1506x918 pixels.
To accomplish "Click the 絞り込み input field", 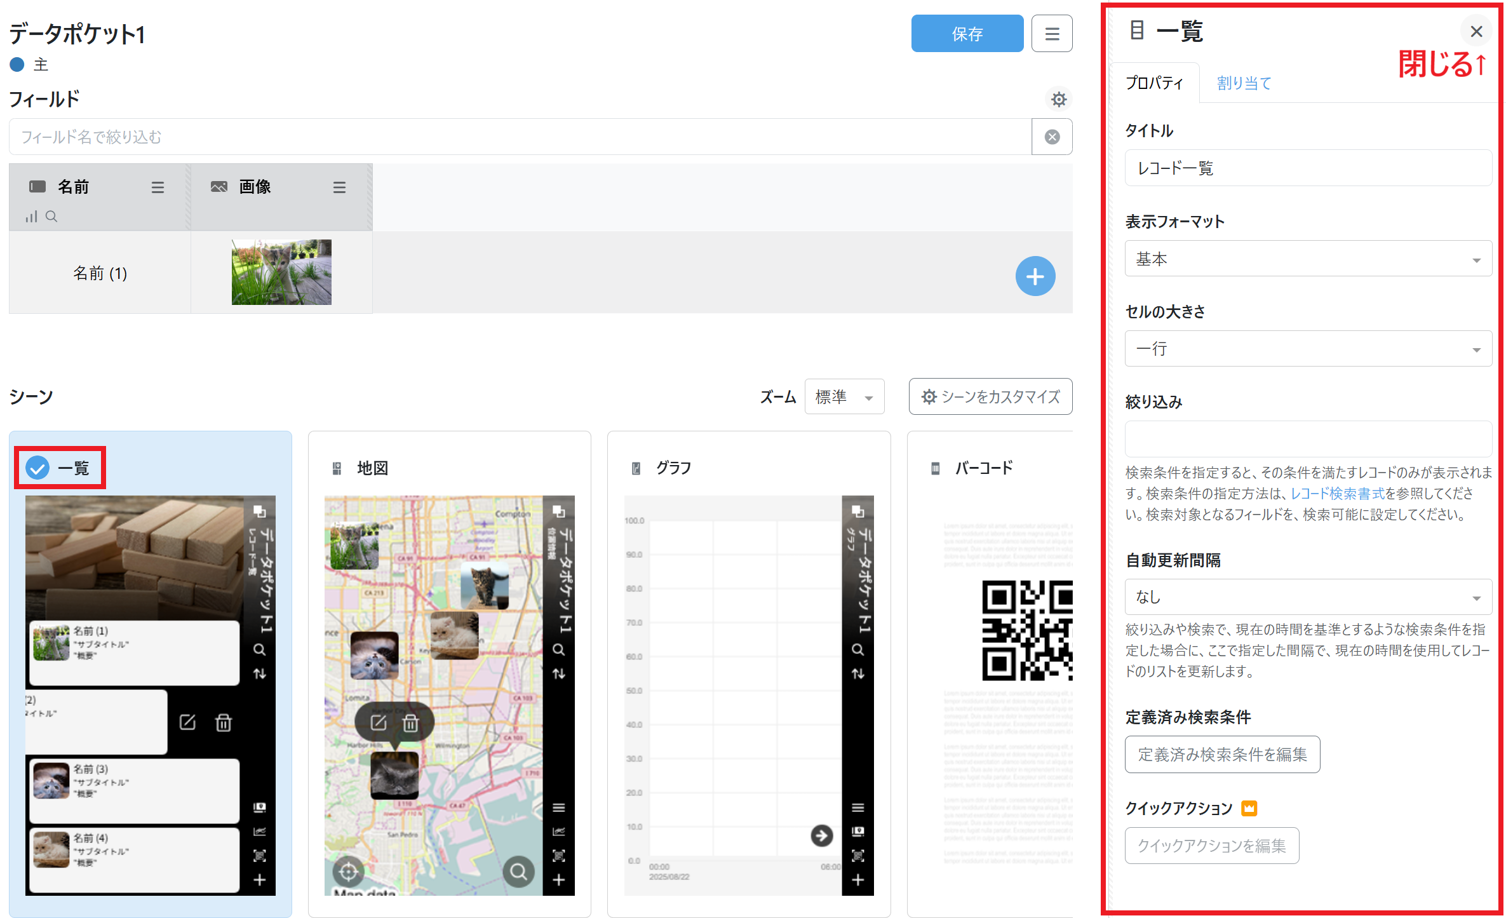I will tap(1308, 439).
